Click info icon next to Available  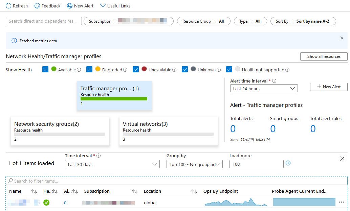tap(79, 70)
